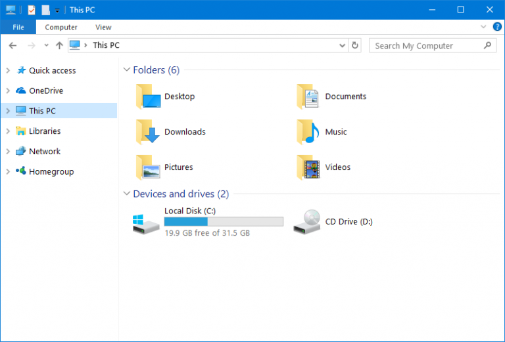Expand the Libraries tree node
505x342 pixels.
(x=8, y=131)
